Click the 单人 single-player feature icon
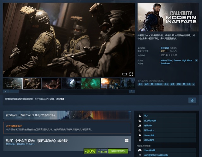Image resolution: width=202 pixels, height=157 pixels. [140, 116]
